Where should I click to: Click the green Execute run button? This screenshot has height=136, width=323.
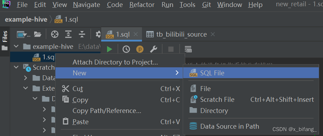point(109,49)
